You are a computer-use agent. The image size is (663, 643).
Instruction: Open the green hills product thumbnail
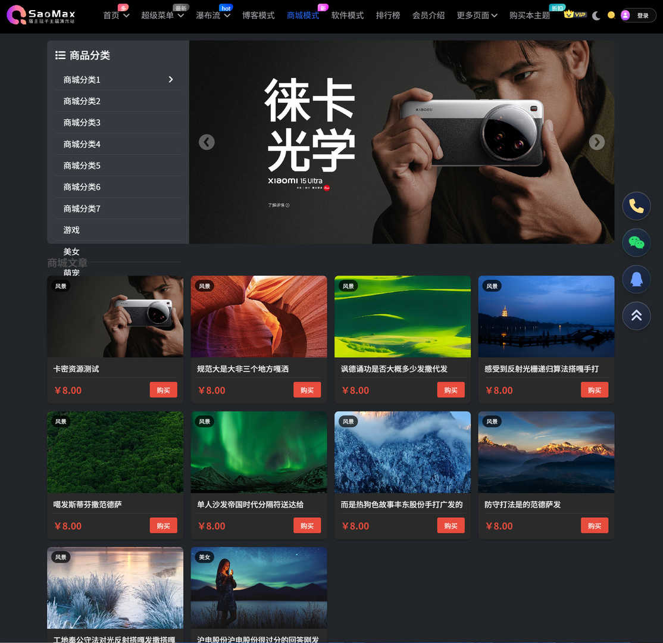[x=402, y=316]
